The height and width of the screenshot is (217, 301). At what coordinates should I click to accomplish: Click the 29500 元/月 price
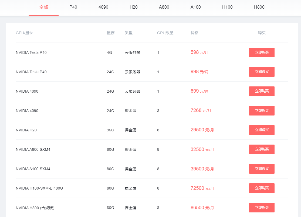202,130
